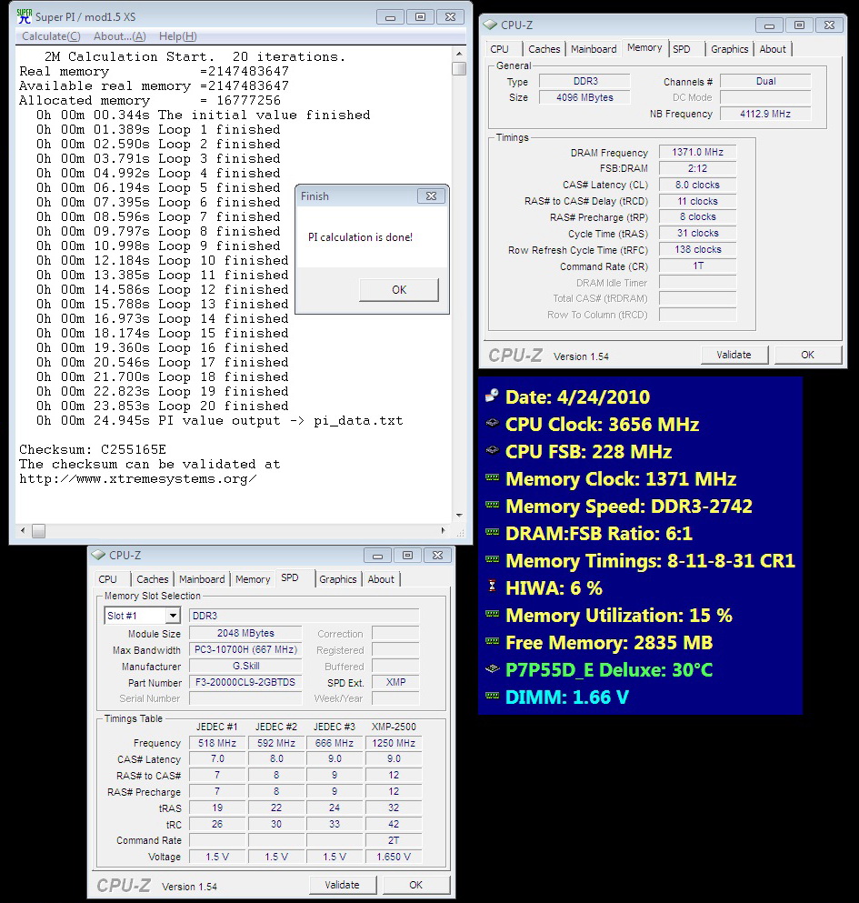
Task: Click the Date row icon in blue panel
Action: [x=492, y=396]
